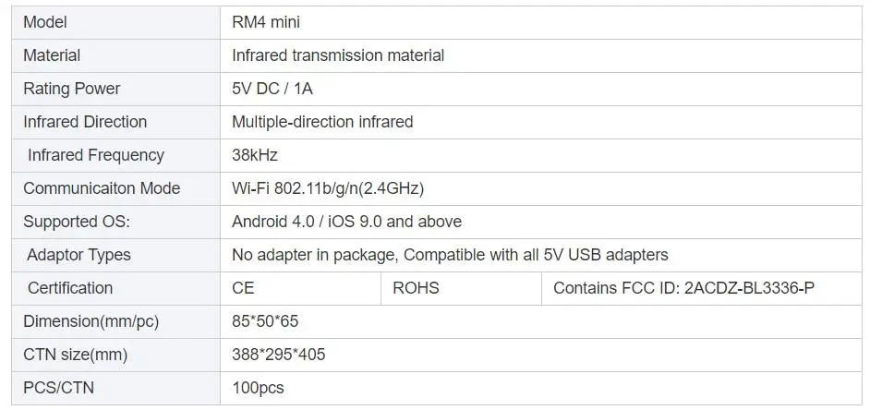Select the 388*295*405 CTN size value

coord(279,354)
